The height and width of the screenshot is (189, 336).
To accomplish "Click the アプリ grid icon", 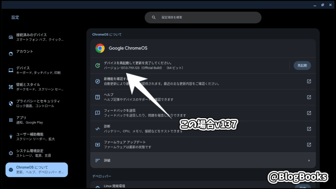I will click(x=11, y=120).
